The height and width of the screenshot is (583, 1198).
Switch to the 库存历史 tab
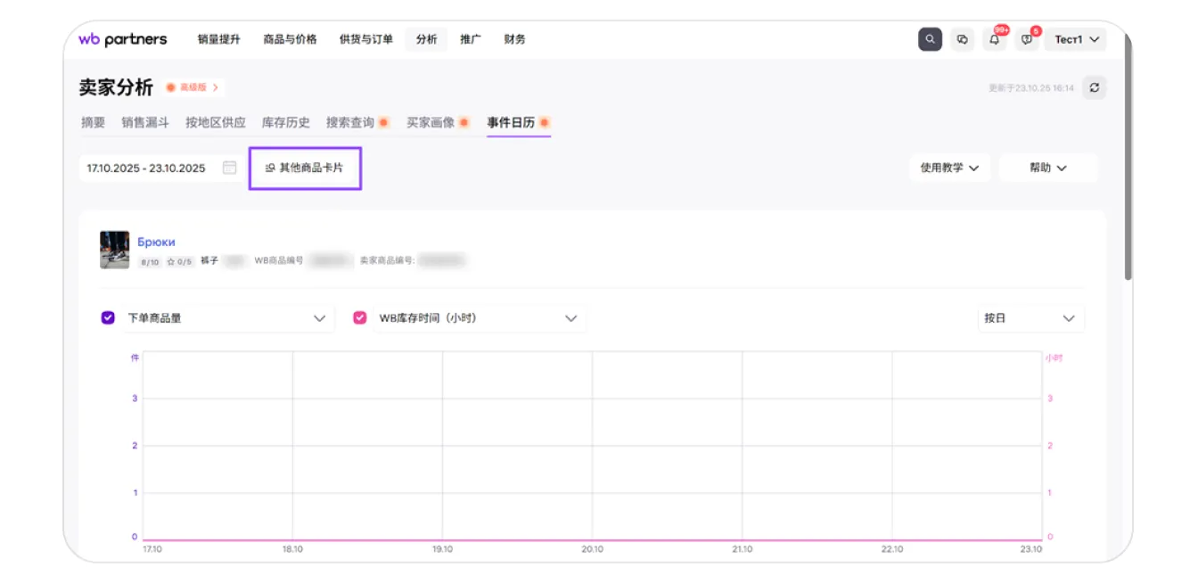[285, 123]
